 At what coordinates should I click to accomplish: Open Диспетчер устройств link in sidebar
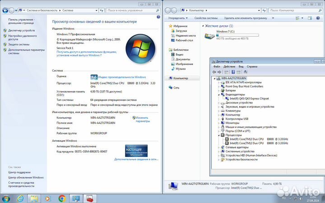pyautogui.click(x=21, y=31)
